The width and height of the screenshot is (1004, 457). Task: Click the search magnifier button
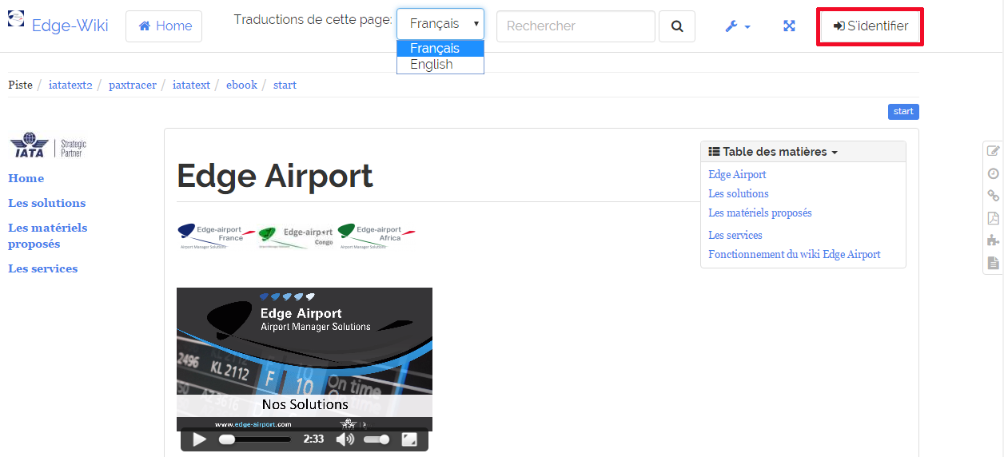(677, 26)
